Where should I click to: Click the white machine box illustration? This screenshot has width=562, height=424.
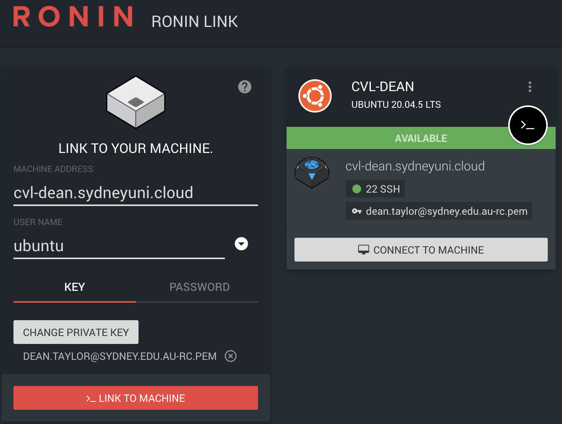[136, 102]
